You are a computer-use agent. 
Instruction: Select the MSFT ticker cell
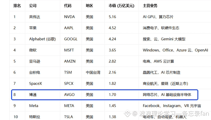click(x=69, y=50)
